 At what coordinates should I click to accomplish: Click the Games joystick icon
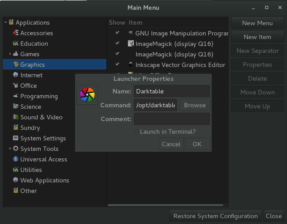coord(16,54)
